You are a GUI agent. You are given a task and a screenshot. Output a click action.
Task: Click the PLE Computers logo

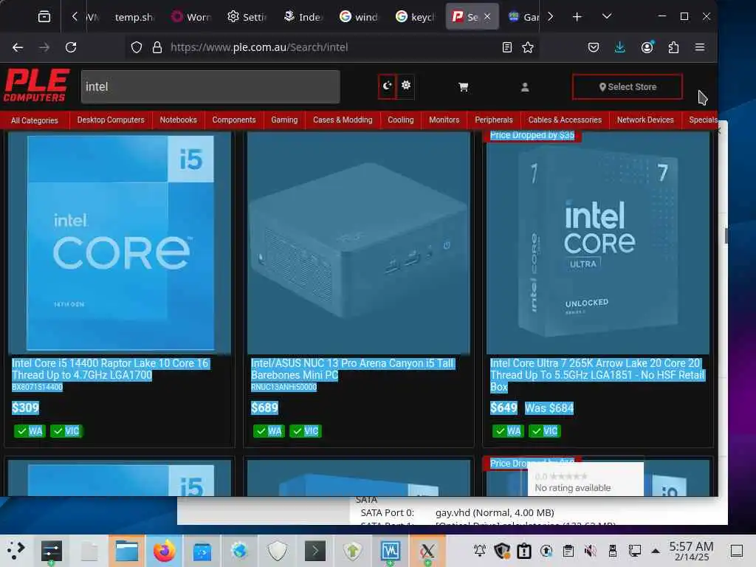tap(37, 86)
